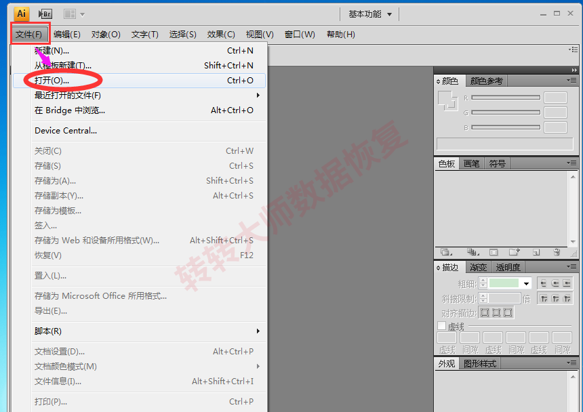Select the projecting cap icon
This screenshot has width=583, height=412.
[x=567, y=283]
